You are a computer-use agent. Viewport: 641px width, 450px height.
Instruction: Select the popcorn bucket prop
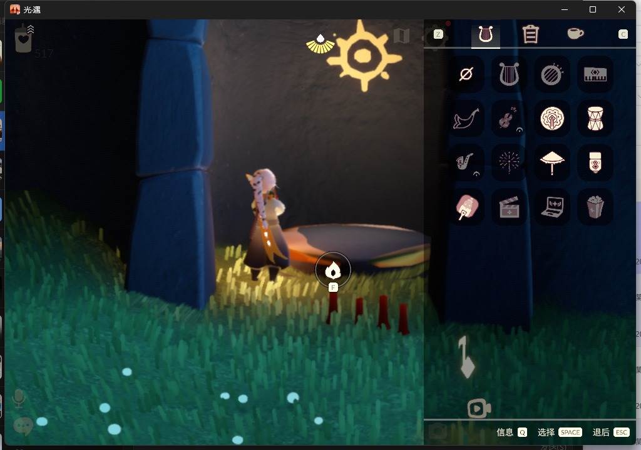click(595, 207)
